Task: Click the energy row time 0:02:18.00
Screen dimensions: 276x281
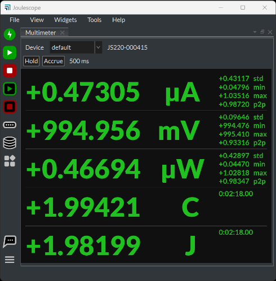Action: coord(236,232)
